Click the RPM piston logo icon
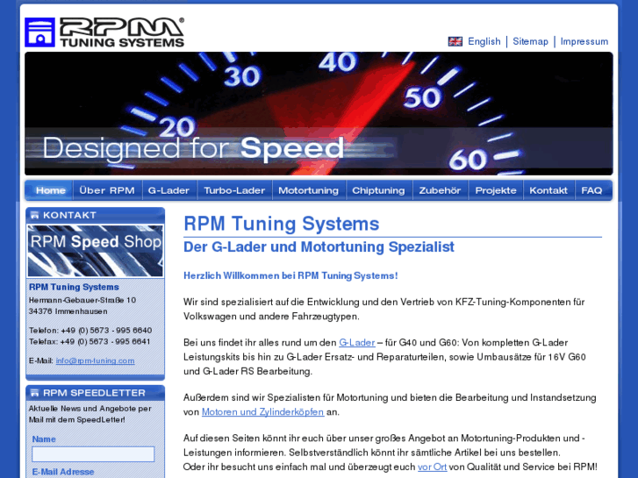The width and height of the screenshot is (638, 478). coord(39,32)
